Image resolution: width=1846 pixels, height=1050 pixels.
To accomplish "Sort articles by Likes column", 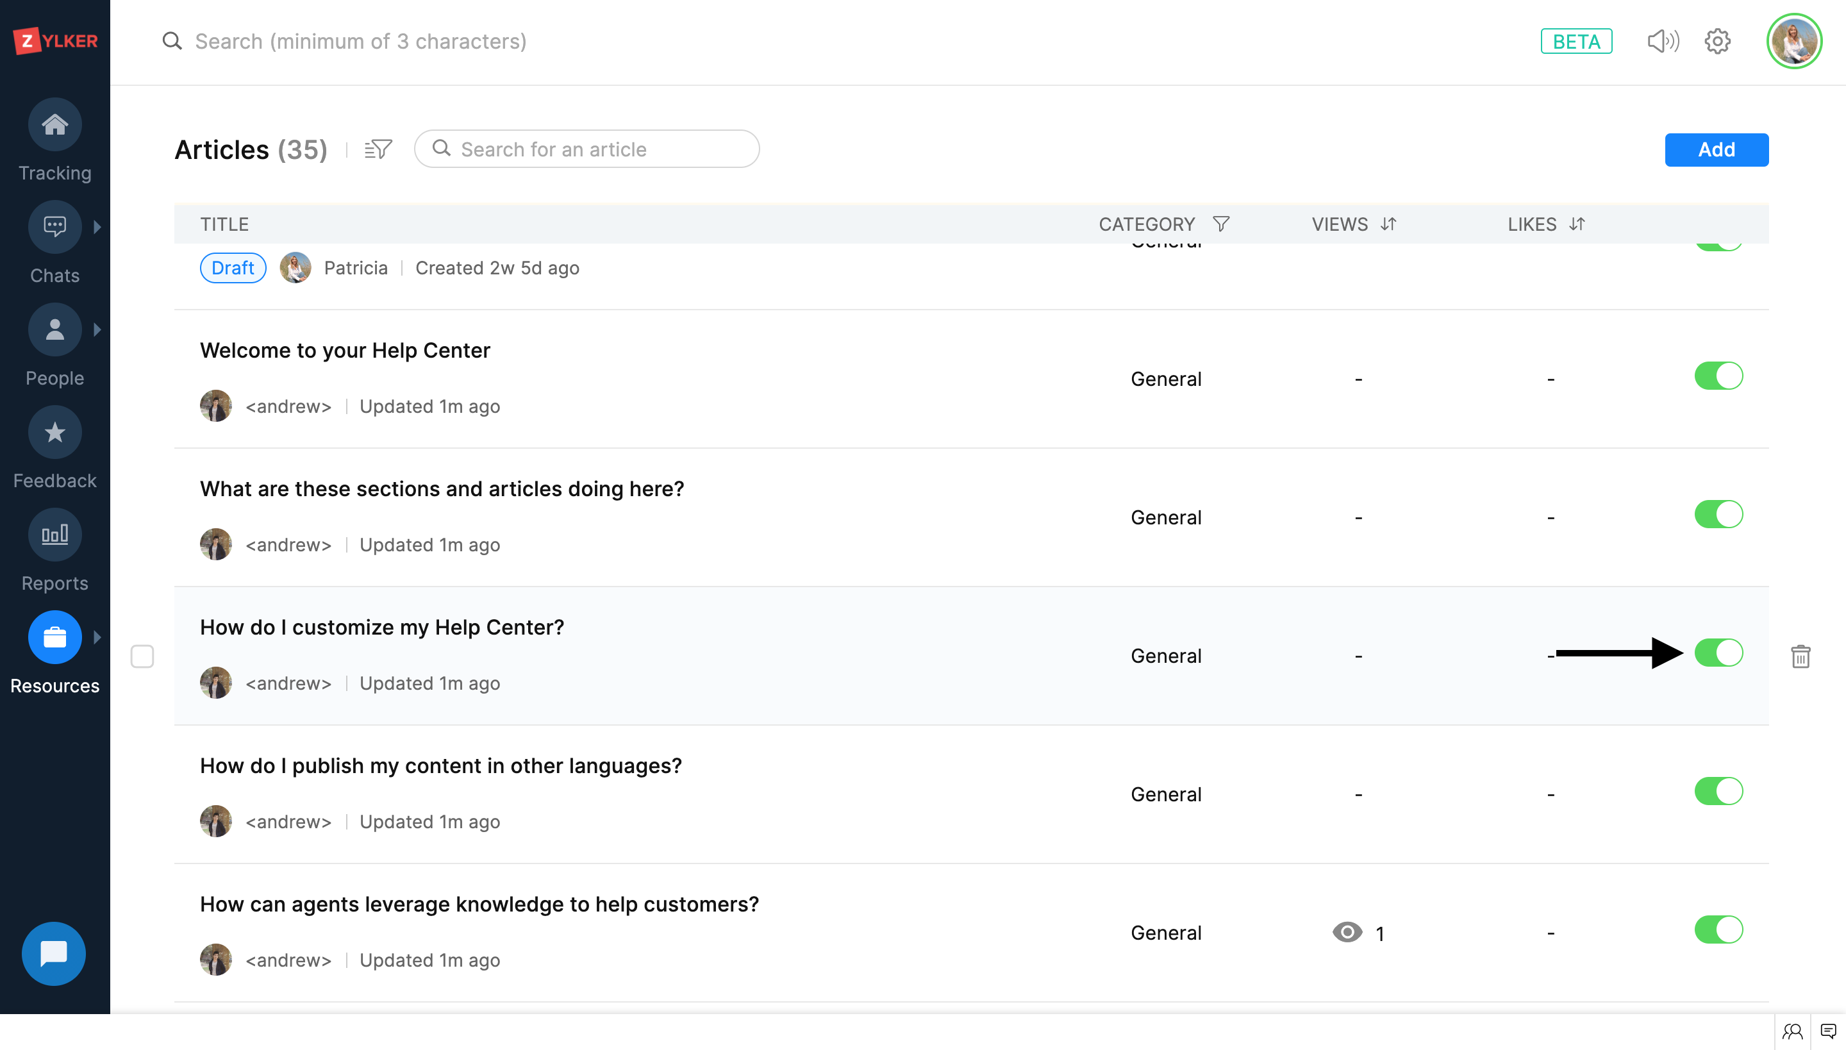I will tap(1577, 224).
